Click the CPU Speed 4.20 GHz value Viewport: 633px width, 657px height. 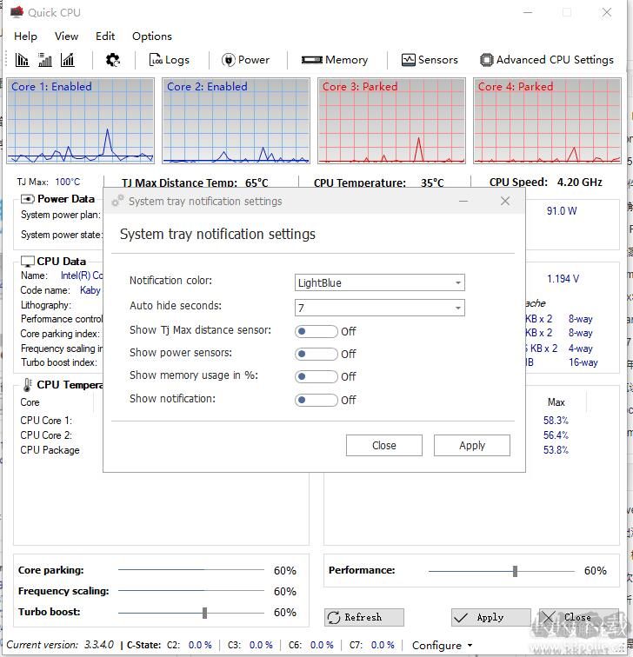[x=580, y=182]
